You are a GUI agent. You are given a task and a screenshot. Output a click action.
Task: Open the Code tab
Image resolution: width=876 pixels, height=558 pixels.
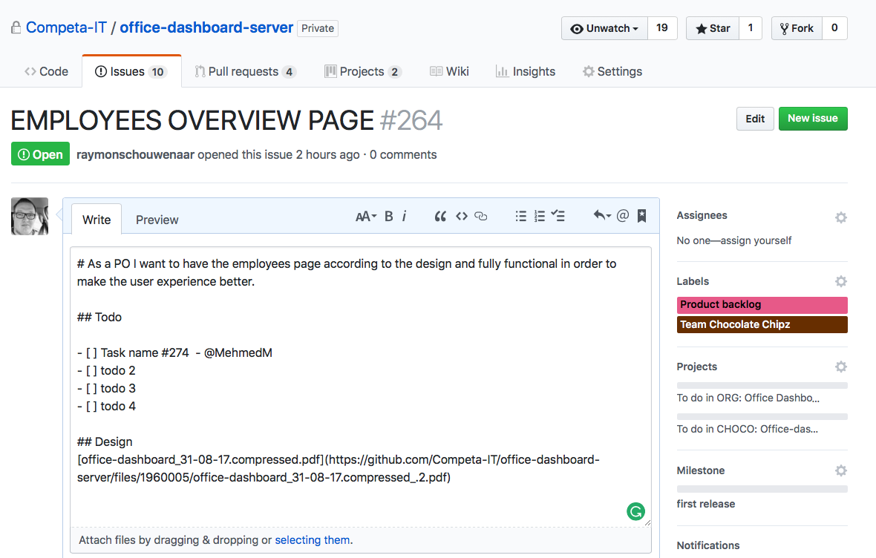pos(46,71)
